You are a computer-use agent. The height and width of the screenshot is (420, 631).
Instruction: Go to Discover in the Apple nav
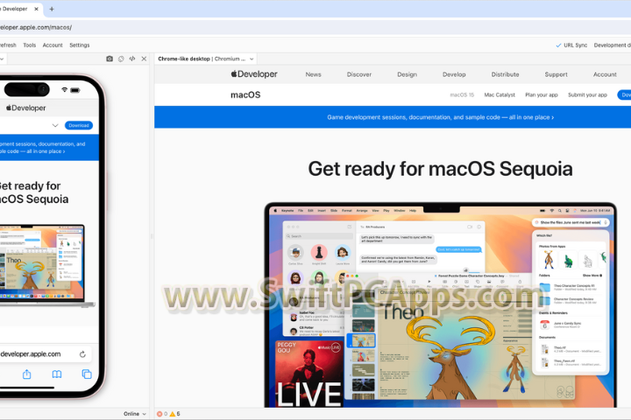[359, 74]
